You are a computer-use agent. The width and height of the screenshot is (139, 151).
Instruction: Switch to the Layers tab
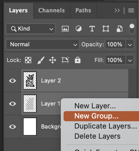[19, 10]
